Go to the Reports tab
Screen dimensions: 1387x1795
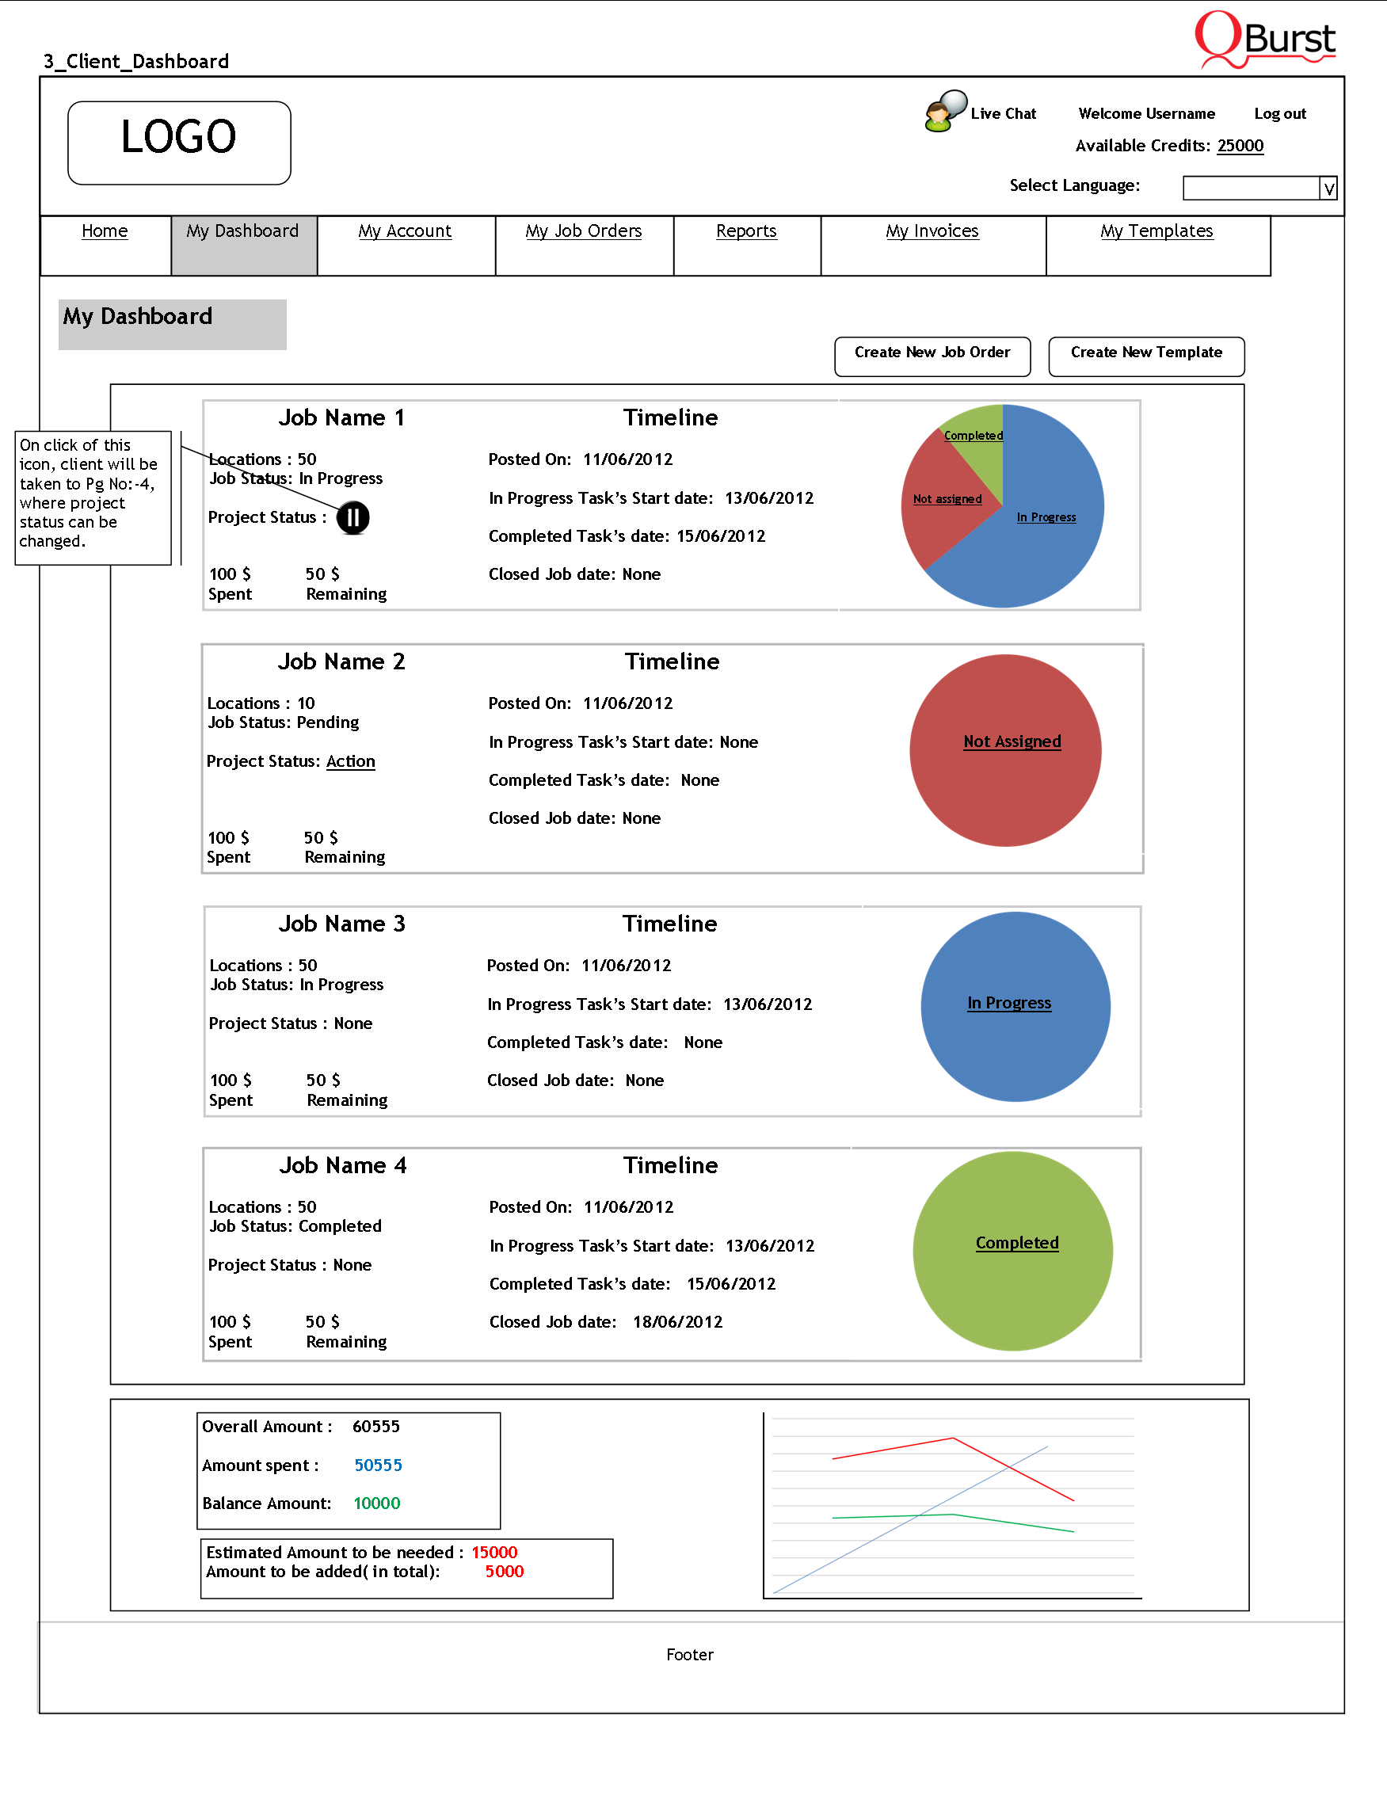tap(746, 232)
